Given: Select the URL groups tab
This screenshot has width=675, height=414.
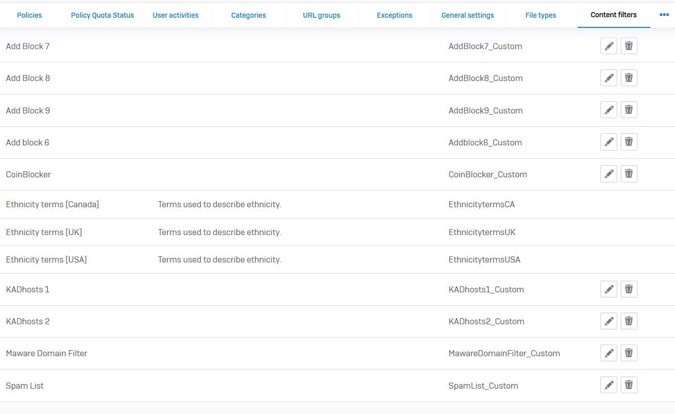Looking at the screenshot, I should [x=322, y=15].
